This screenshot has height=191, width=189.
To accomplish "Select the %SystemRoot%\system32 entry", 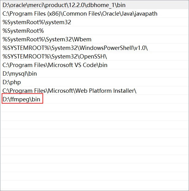I will pyautogui.click(x=94, y=22).
